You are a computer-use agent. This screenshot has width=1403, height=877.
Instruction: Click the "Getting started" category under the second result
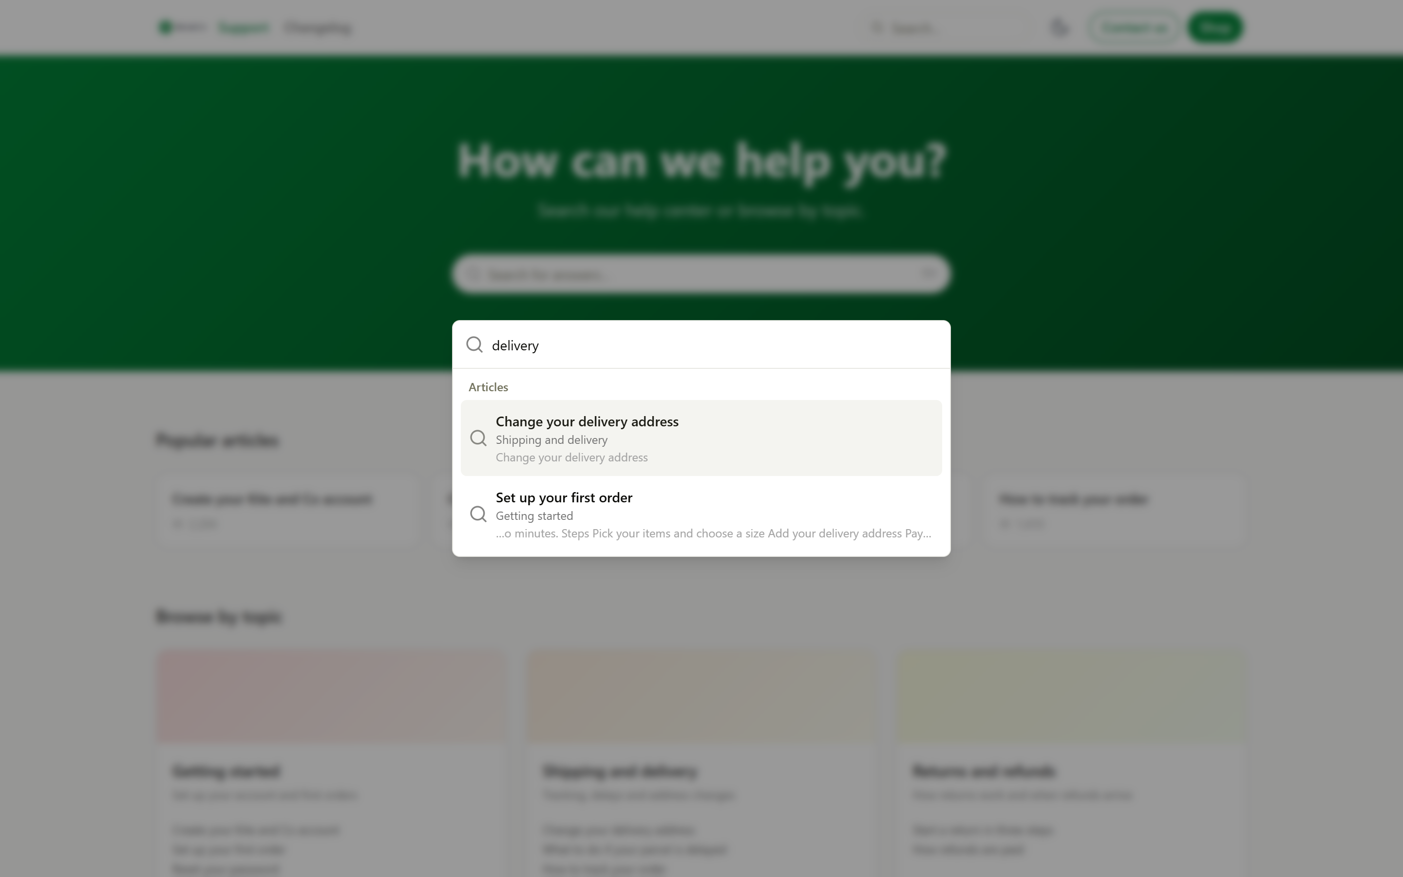pyautogui.click(x=534, y=515)
